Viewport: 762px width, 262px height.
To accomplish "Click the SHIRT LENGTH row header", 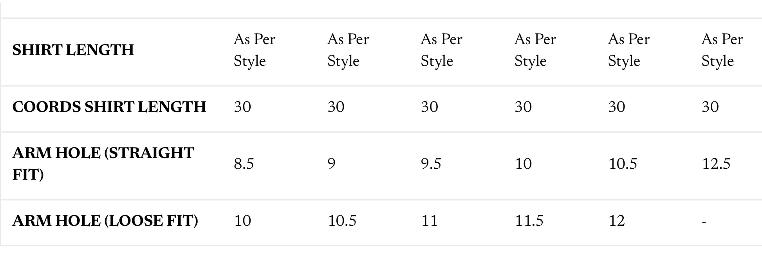I will click(x=73, y=50).
